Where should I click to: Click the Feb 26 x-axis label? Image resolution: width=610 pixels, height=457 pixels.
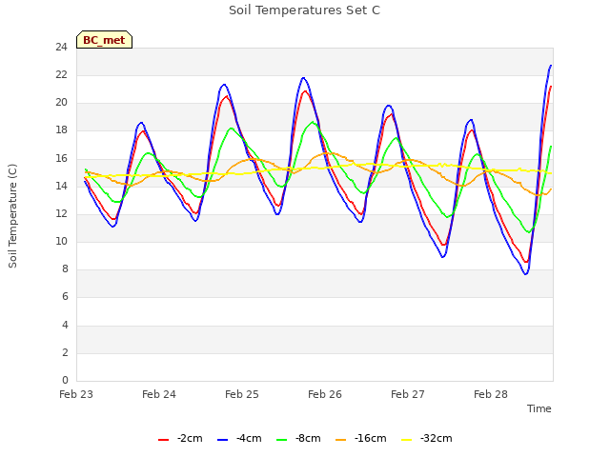pyautogui.click(x=325, y=394)
